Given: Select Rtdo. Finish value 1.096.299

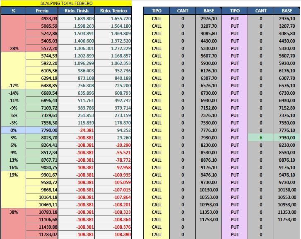Looking at the screenshot, I should pyautogui.click(x=77, y=63).
